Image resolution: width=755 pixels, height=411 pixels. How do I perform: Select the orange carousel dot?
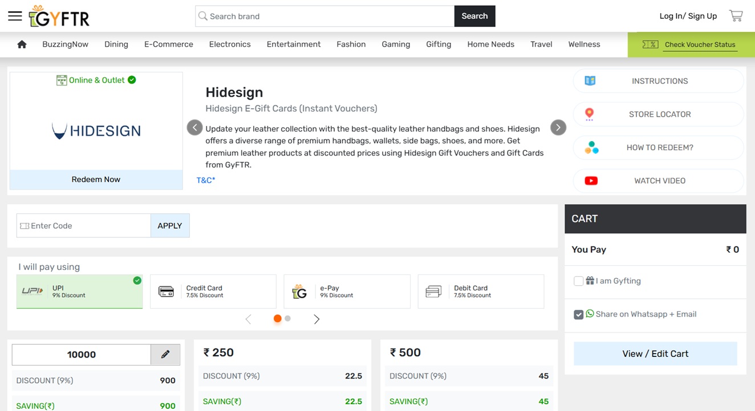pyautogui.click(x=278, y=319)
